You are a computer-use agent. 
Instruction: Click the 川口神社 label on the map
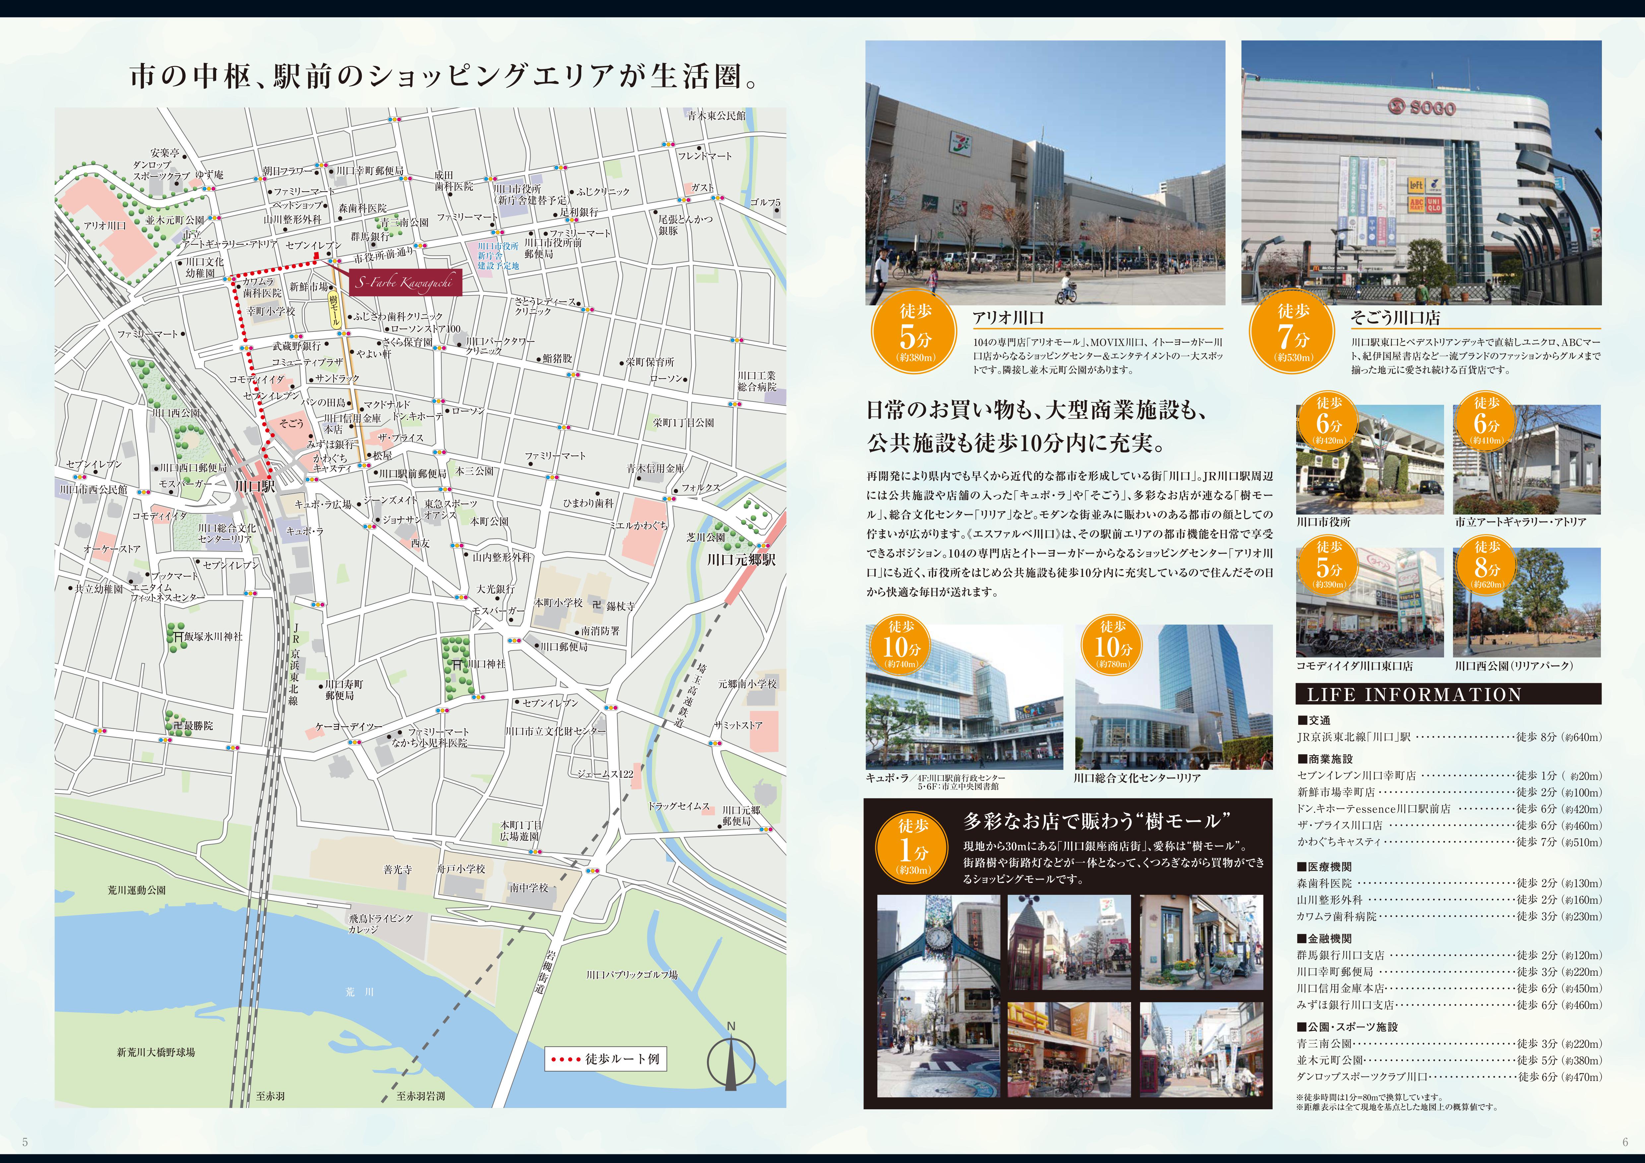[x=486, y=664]
